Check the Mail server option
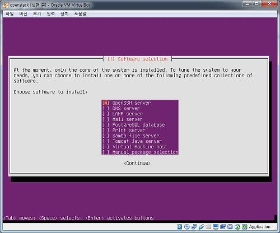The height and width of the screenshot is (233, 280). pos(106,119)
